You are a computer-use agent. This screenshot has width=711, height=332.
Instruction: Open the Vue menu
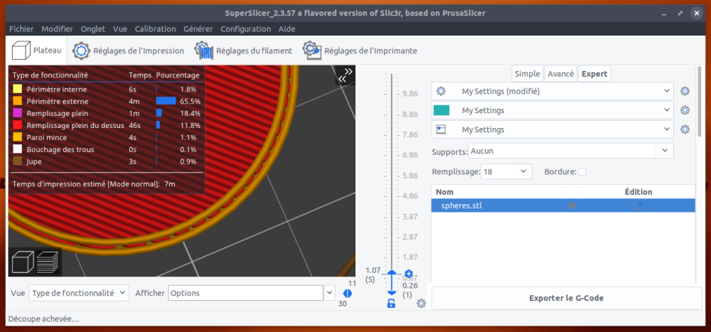(120, 29)
